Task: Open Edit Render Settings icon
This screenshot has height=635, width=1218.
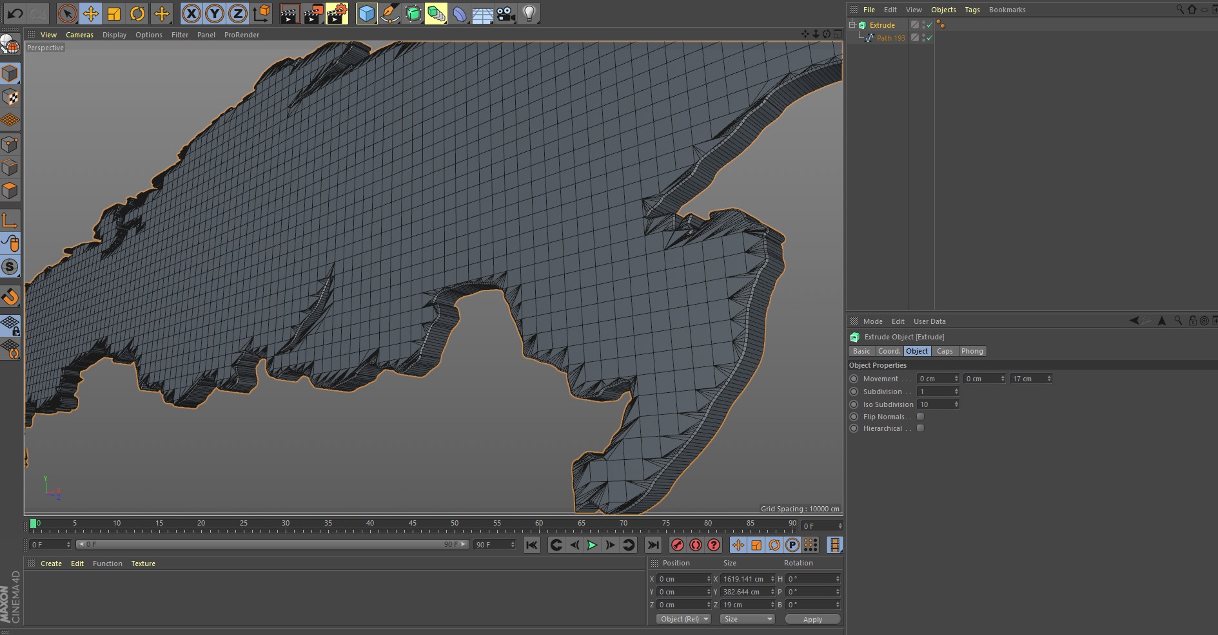Action: pos(337,14)
